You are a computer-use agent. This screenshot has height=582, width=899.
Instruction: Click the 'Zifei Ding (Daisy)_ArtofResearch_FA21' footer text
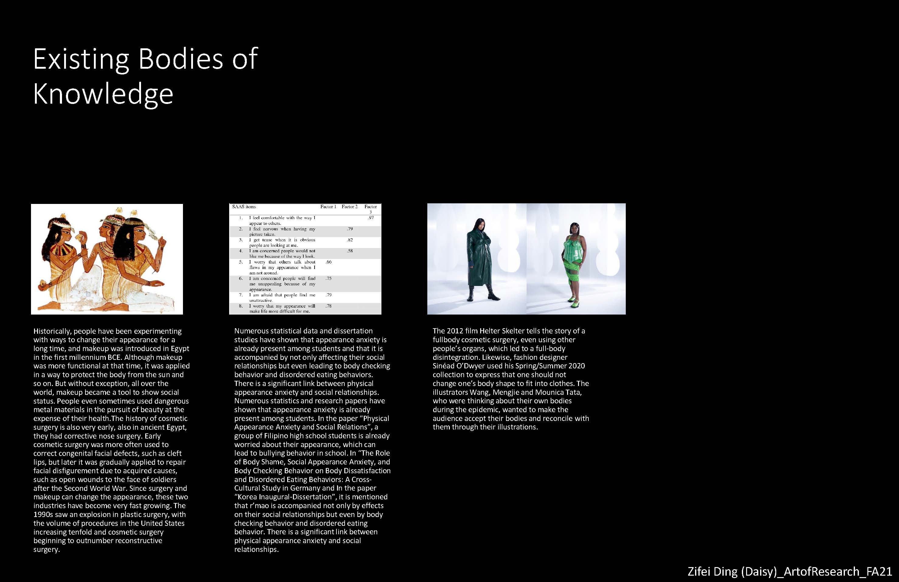tap(790, 571)
